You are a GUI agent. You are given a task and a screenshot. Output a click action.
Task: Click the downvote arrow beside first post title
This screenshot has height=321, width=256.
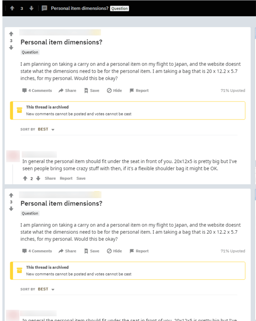point(11,48)
